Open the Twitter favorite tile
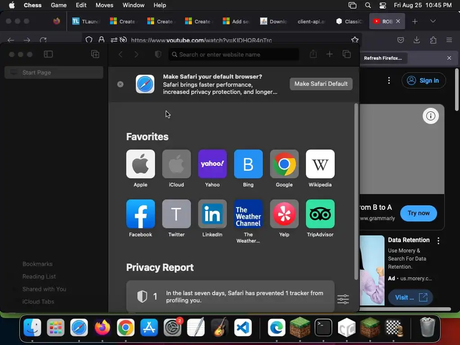460x345 pixels. coord(176,214)
